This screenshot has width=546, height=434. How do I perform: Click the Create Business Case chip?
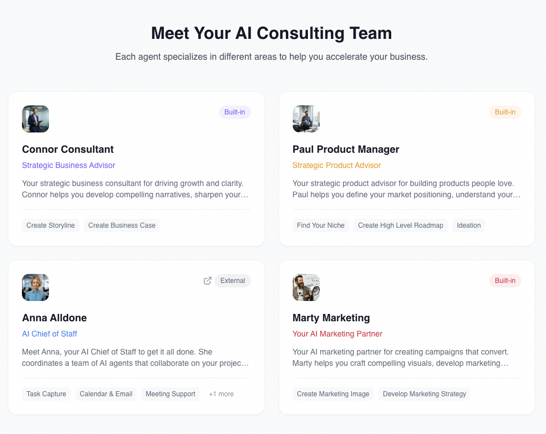tap(122, 225)
